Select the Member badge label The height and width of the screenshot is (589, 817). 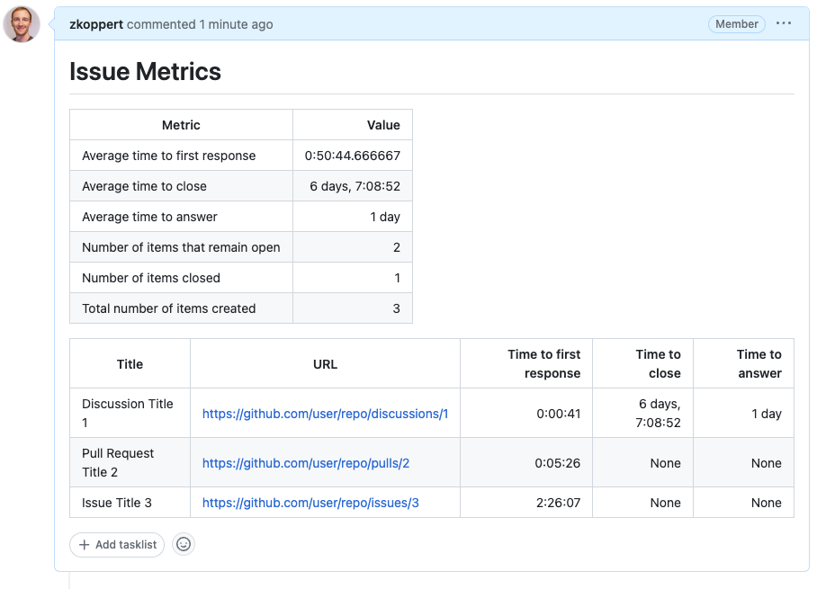point(736,24)
